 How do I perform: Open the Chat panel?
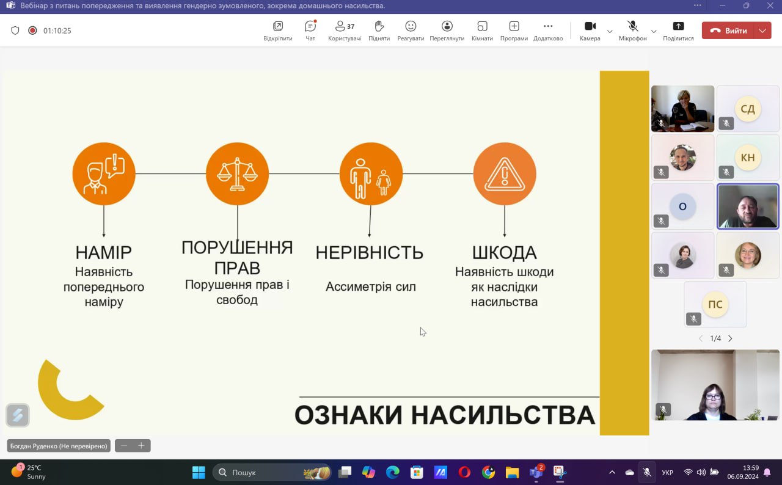pyautogui.click(x=310, y=30)
